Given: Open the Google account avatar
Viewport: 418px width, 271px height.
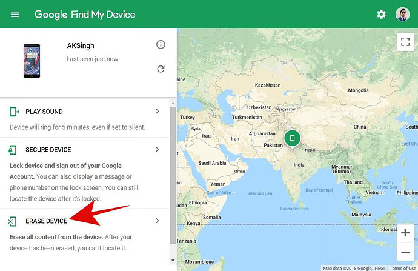Looking at the screenshot, I should [402, 14].
